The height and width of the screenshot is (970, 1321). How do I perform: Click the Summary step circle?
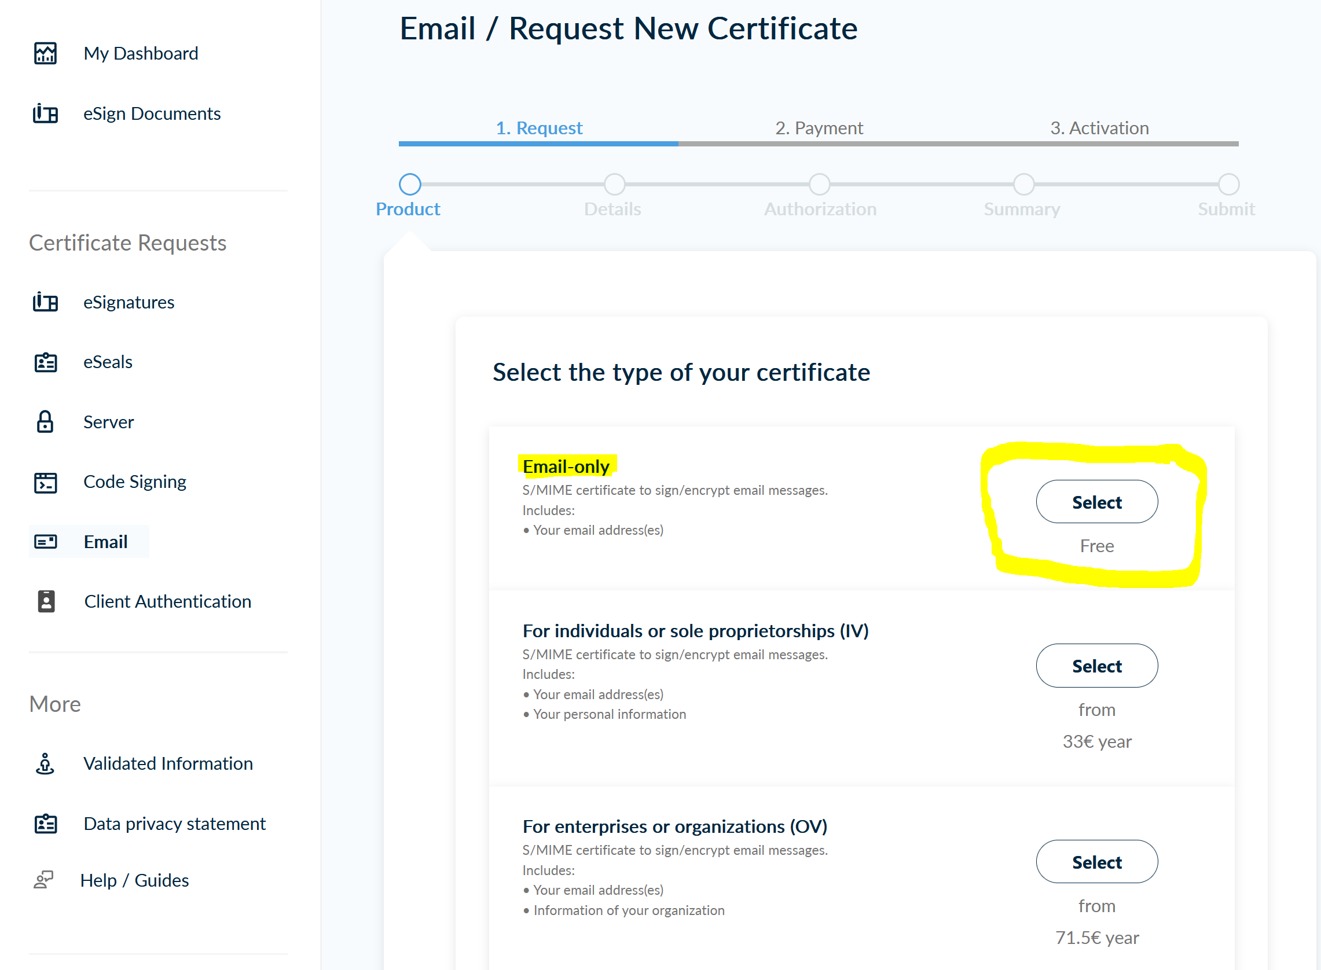click(x=1023, y=185)
